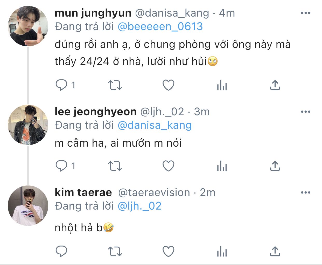
Task: Retweet lee jeonghyeon's tweet
Action: (x=115, y=166)
